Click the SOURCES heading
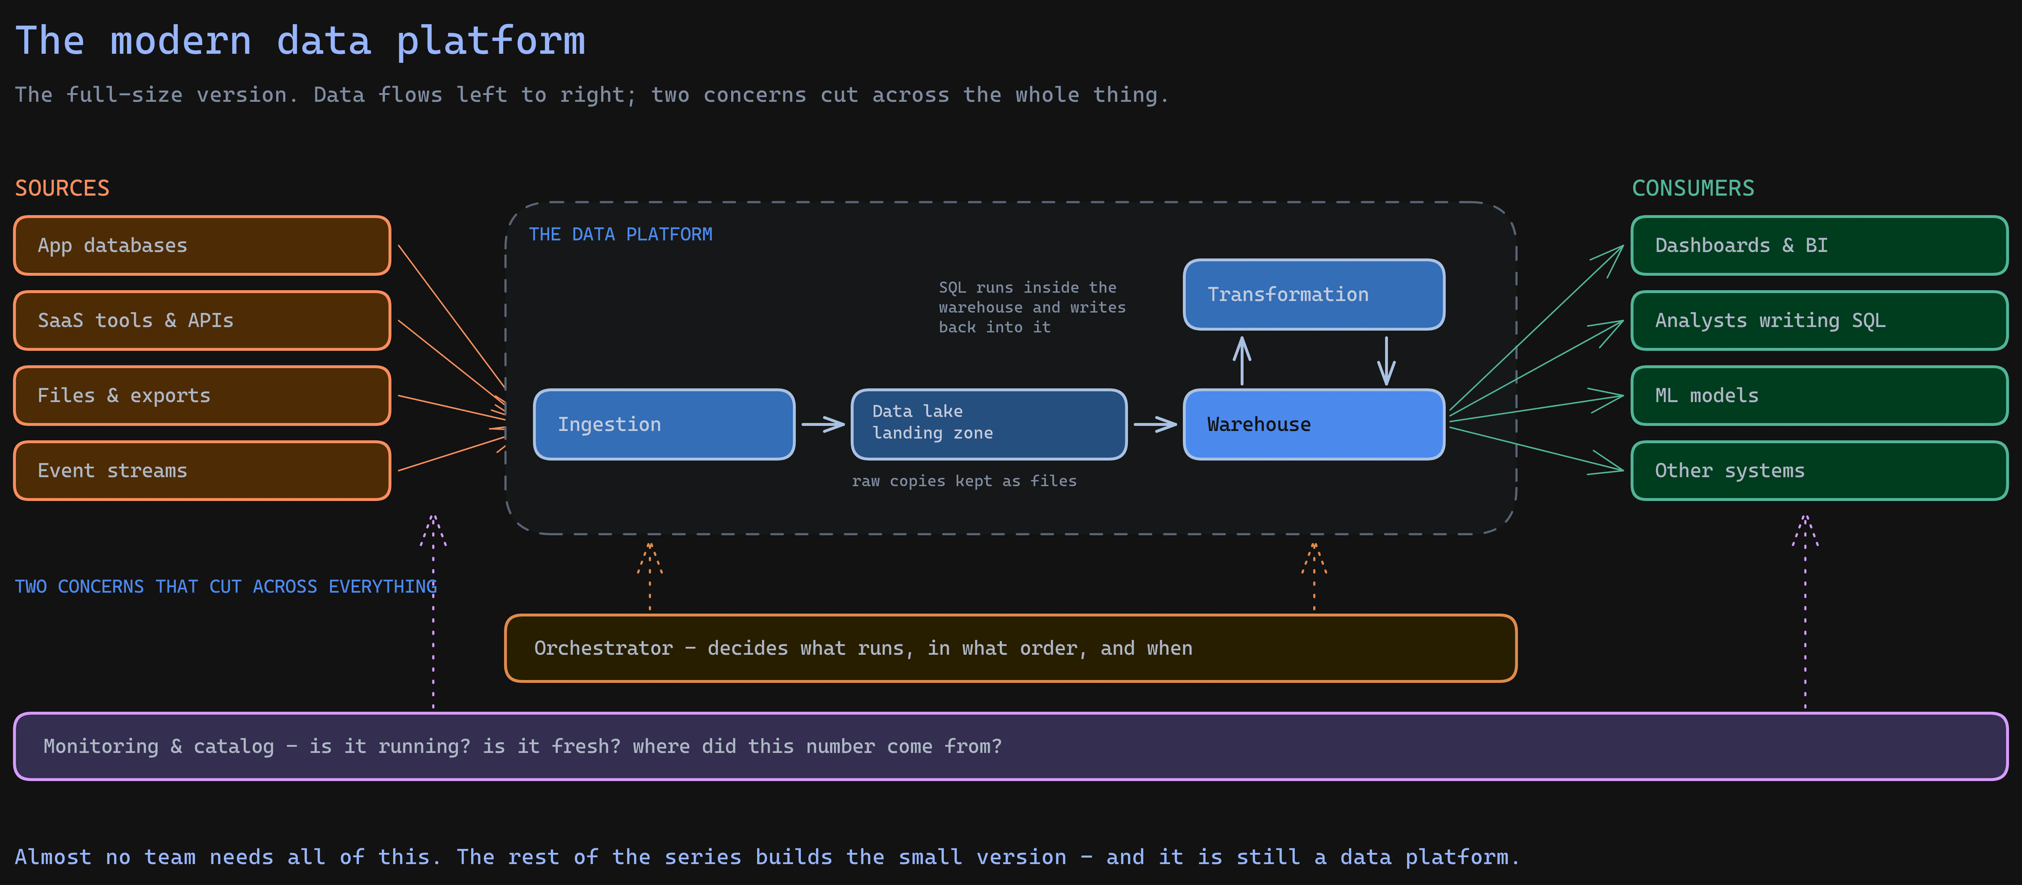The width and height of the screenshot is (2022, 885). tap(63, 188)
